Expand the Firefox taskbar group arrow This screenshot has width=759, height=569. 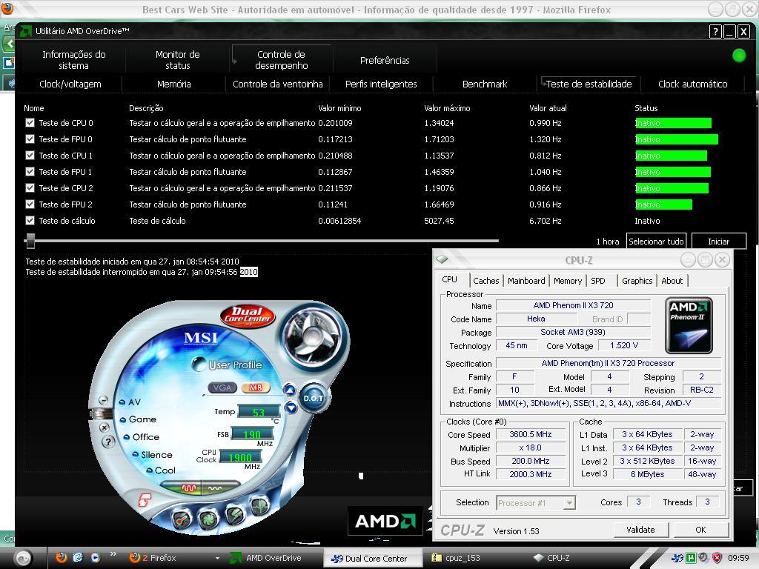[x=217, y=559]
